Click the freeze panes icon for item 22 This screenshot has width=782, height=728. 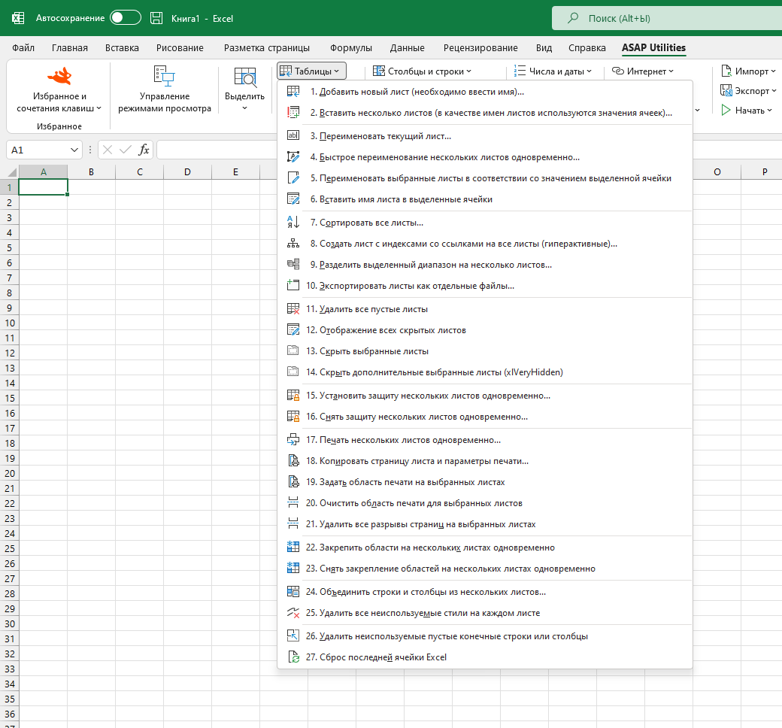(x=293, y=548)
